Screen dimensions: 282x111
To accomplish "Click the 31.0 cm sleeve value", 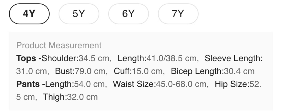I will [32, 71].
